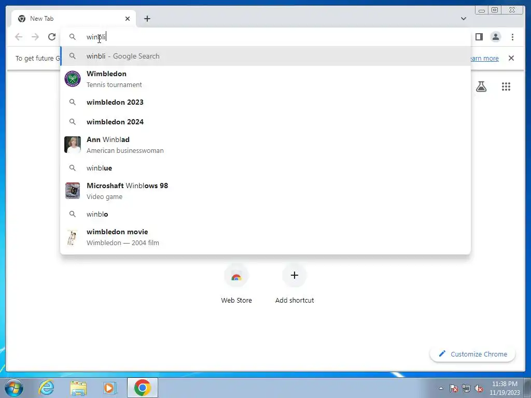Click the Wimbledon logo thumbnail
The height and width of the screenshot is (398, 531).
pos(73,79)
